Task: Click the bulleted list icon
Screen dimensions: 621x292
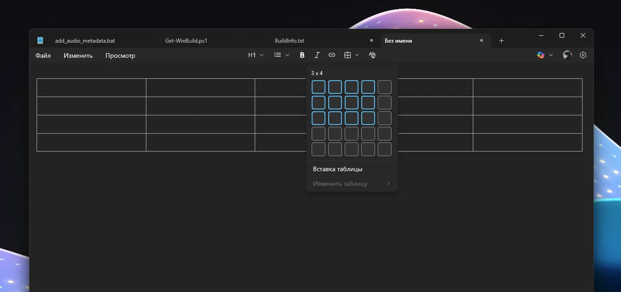Action: (x=277, y=55)
